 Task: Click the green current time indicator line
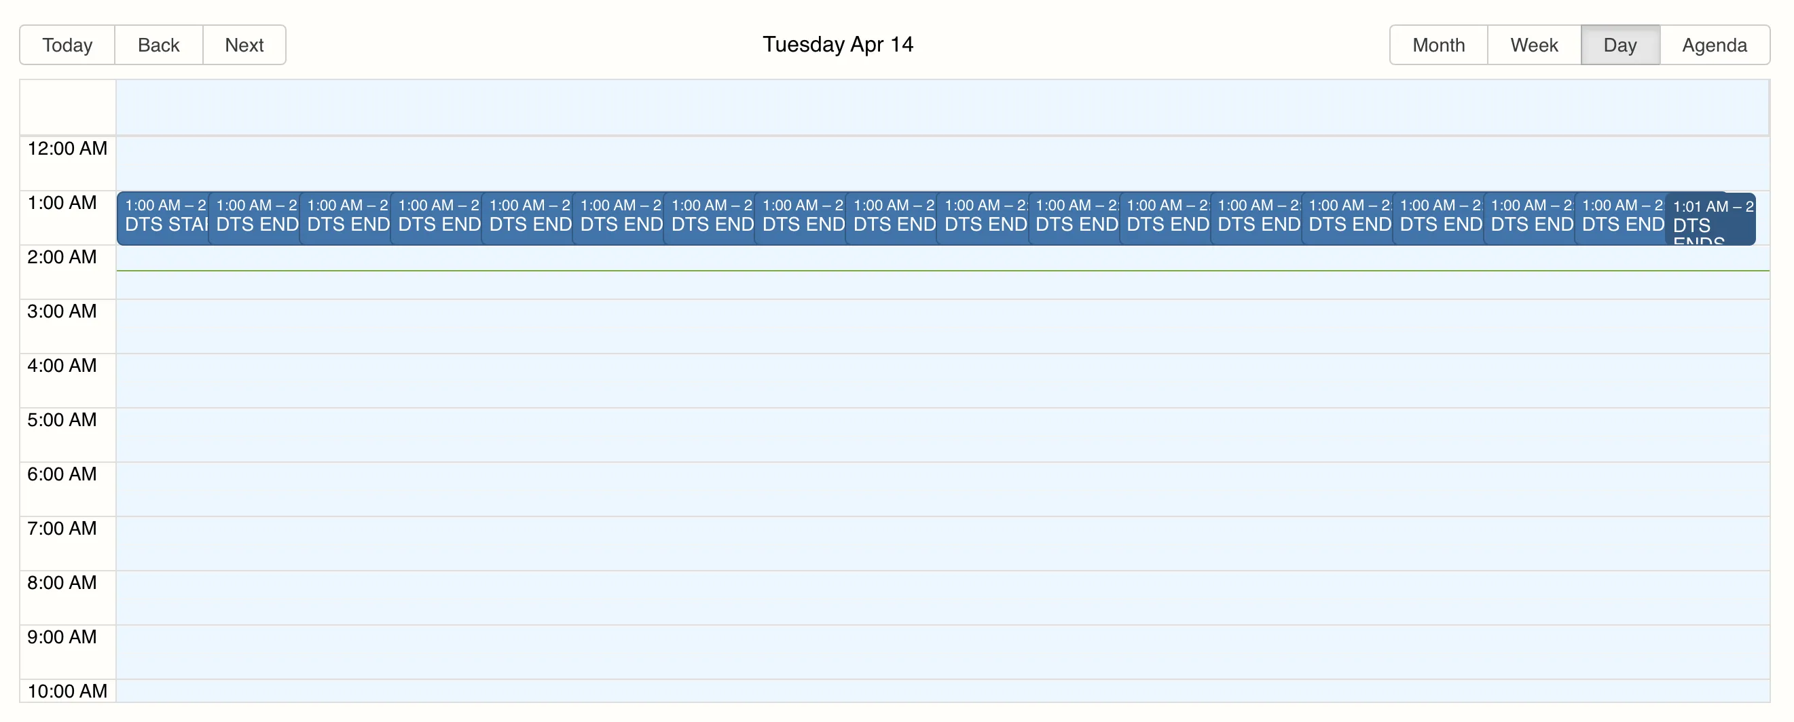pos(942,271)
